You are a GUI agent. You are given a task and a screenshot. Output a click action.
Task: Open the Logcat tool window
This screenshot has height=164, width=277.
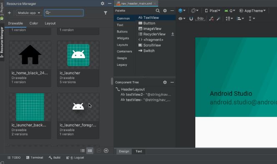tap(75, 158)
